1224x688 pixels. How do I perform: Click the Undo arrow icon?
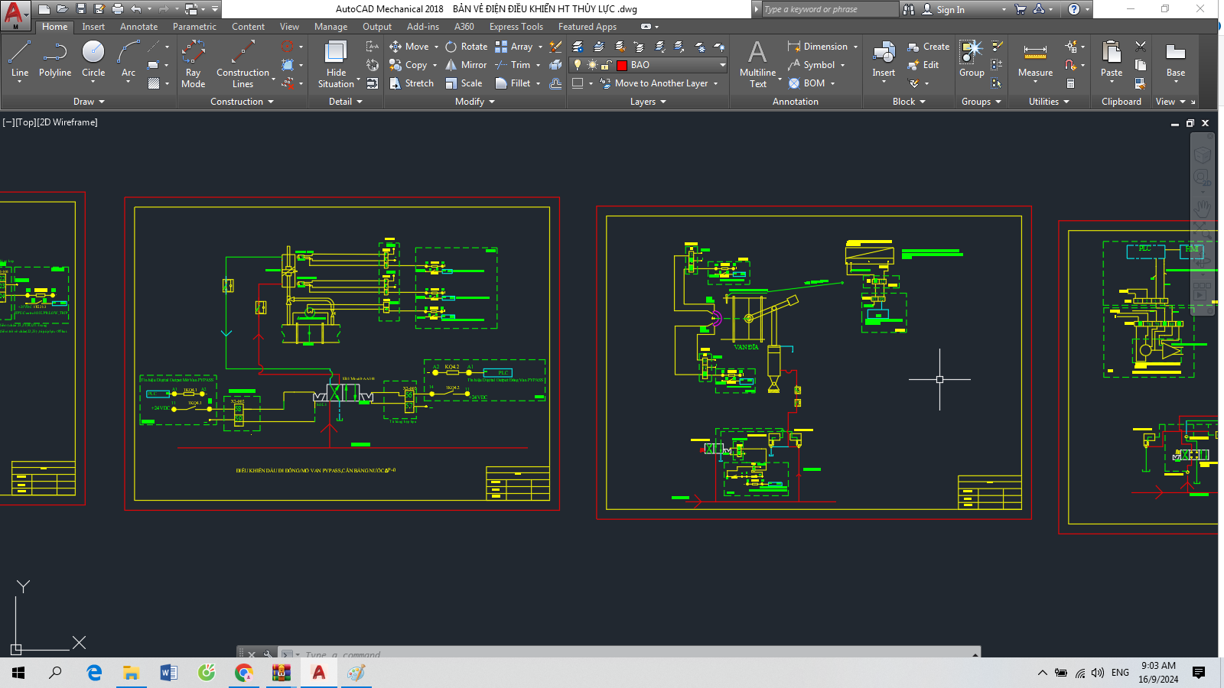[136, 9]
